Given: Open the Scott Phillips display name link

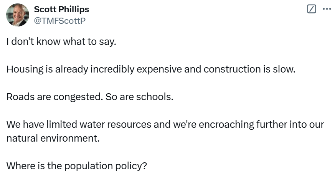Looking at the screenshot, I should click(61, 9).
